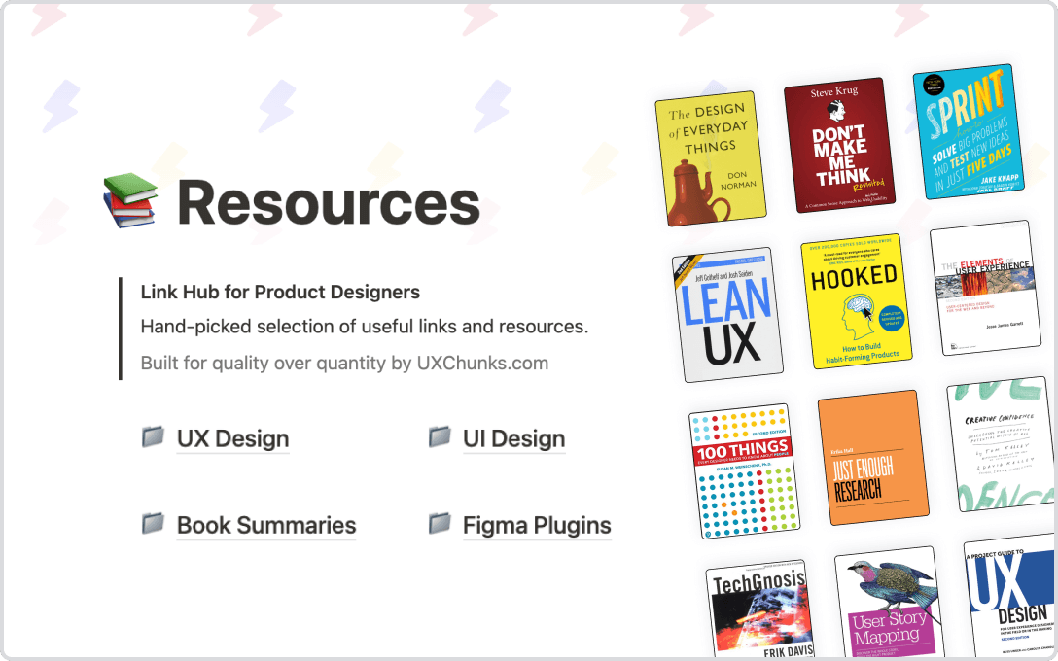Image resolution: width=1058 pixels, height=661 pixels.
Task: Select the User Story Mapping cover
Action: (x=890, y=602)
